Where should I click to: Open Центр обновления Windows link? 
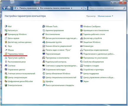[x=58, y=73]
